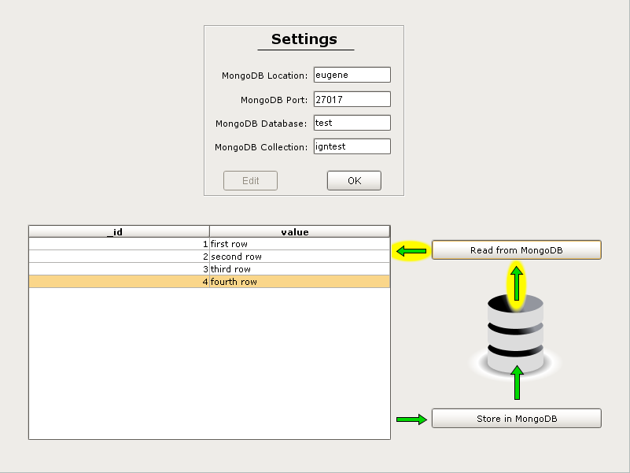Click the highlighted fourth row

(208, 282)
